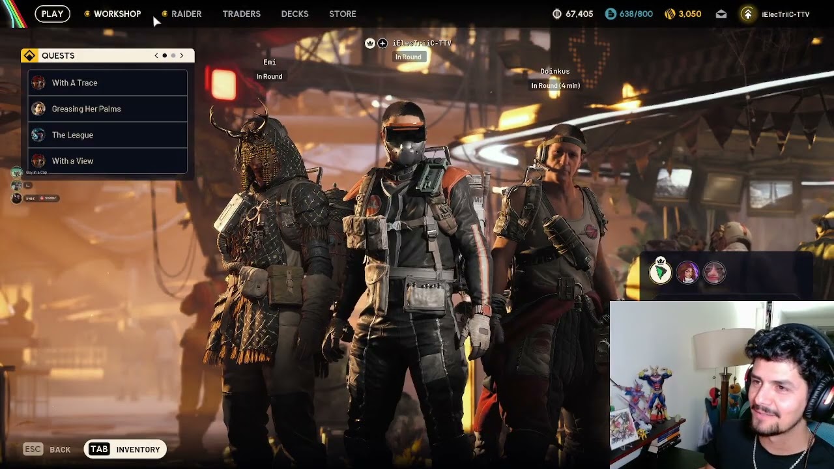The height and width of the screenshot is (469, 834).
Task: Select the Doinkus player name label
Action: tap(555, 72)
